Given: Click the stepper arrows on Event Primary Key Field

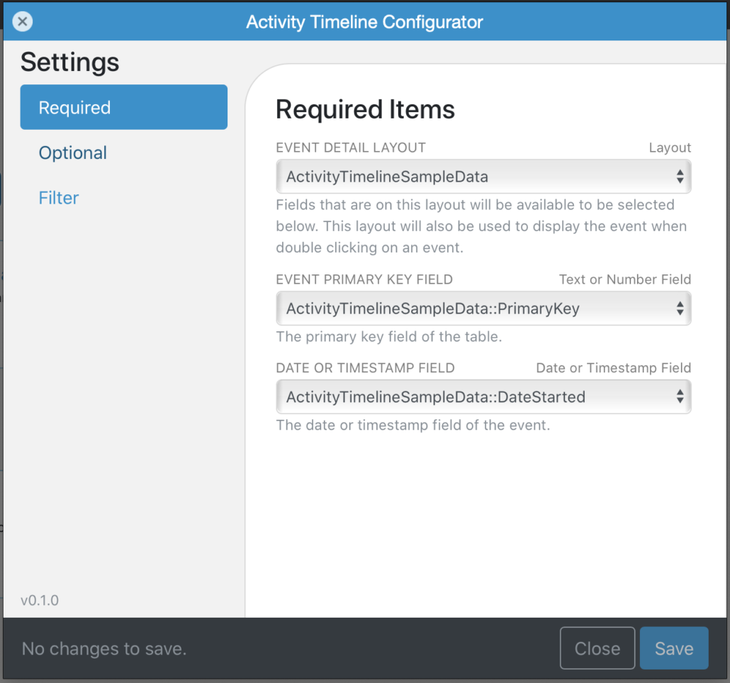Looking at the screenshot, I should coord(679,309).
